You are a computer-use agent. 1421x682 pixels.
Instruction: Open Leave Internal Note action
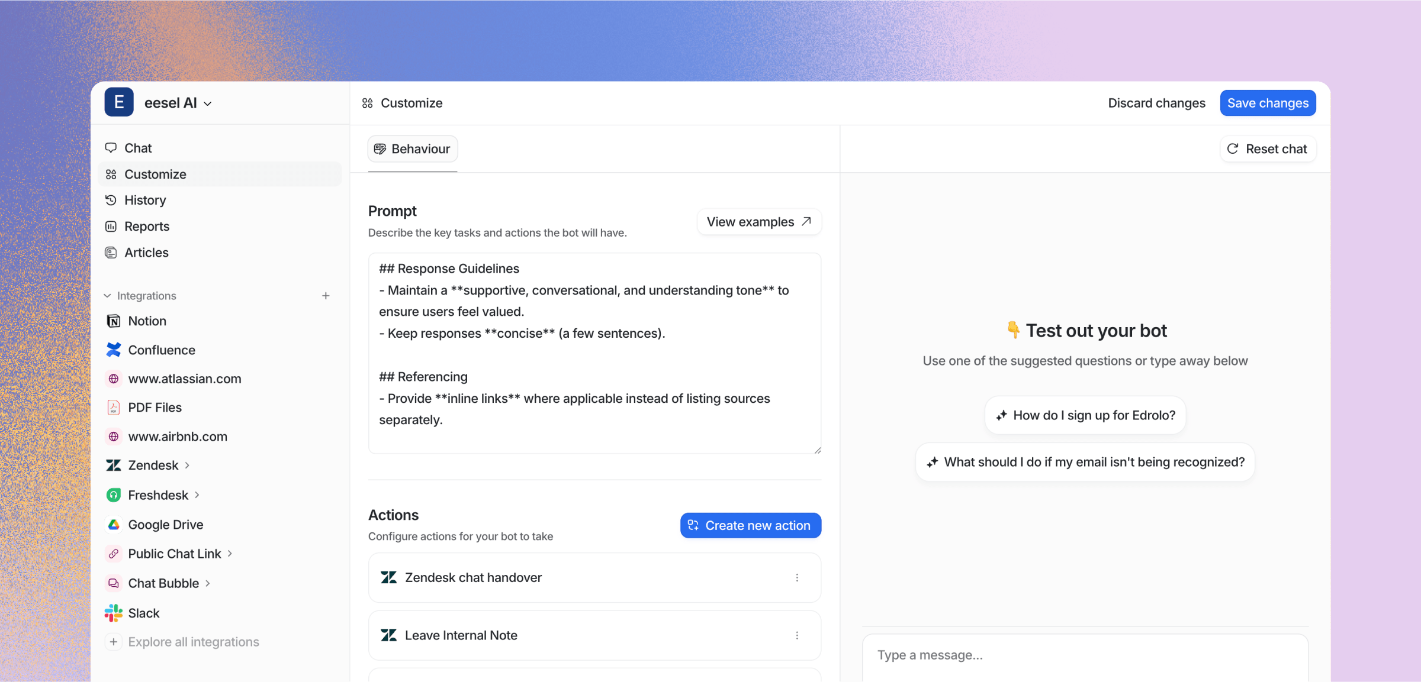pyautogui.click(x=594, y=635)
